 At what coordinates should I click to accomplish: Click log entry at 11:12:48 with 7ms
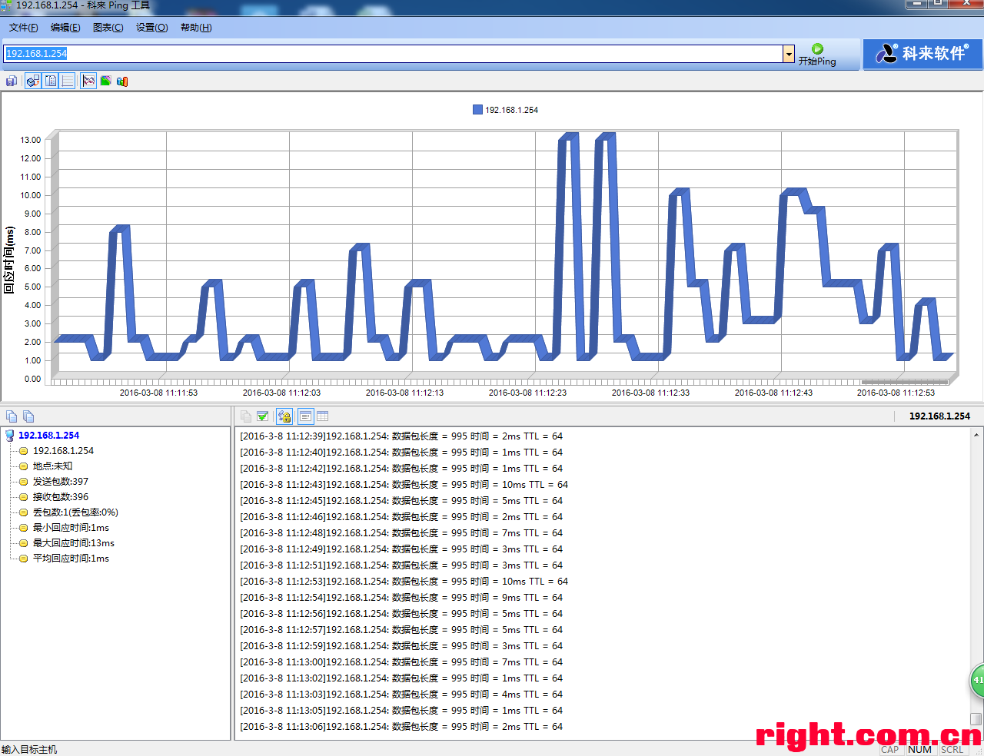(x=401, y=533)
